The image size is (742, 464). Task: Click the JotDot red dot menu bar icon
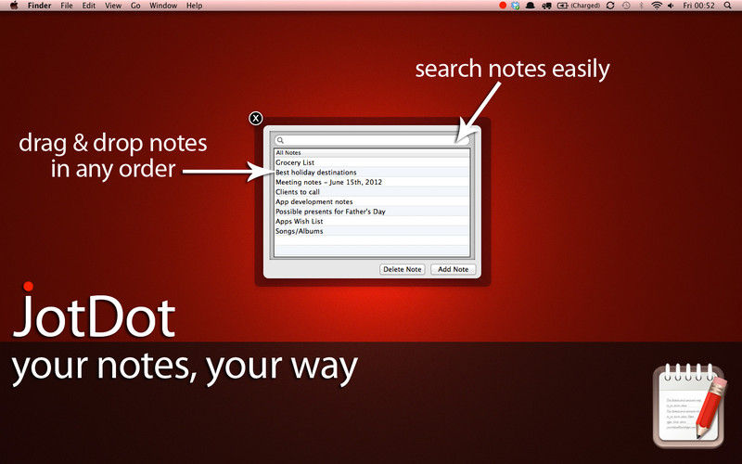pos(503,6)
